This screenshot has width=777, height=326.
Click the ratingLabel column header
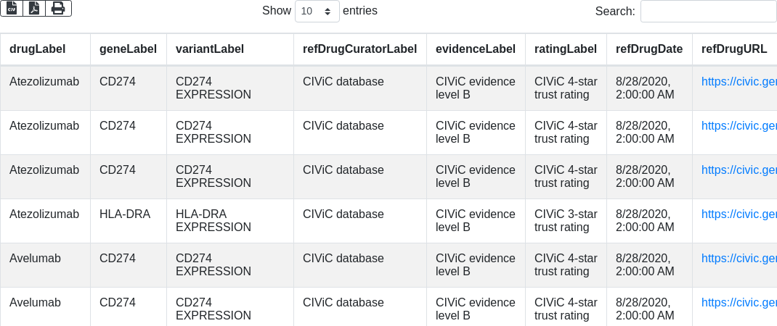[x=565, y=49]
